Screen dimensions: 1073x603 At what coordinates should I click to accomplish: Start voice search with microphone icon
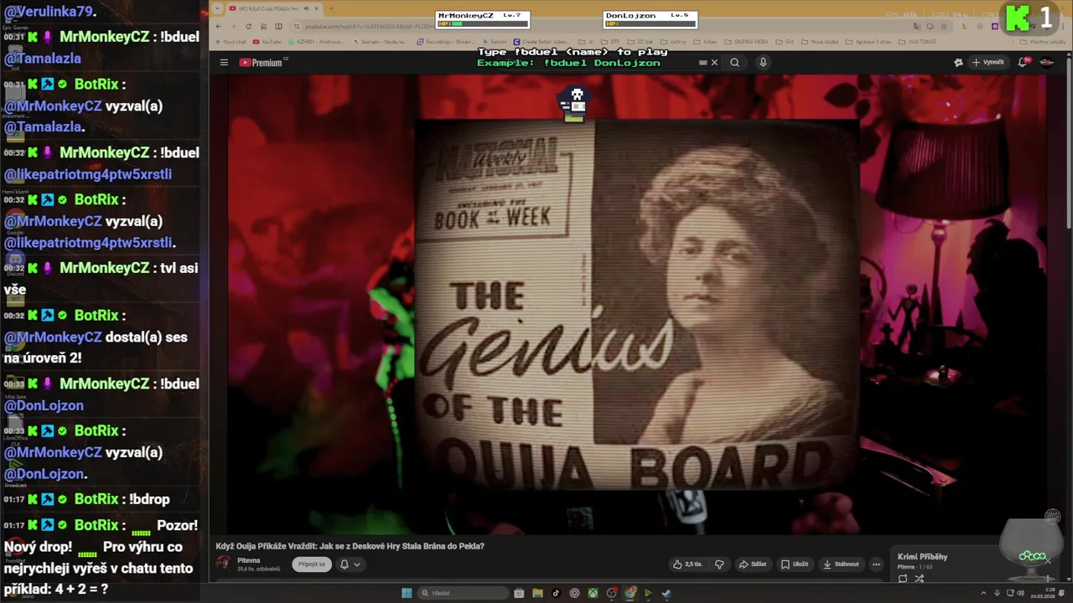click(x=763, y=62)
